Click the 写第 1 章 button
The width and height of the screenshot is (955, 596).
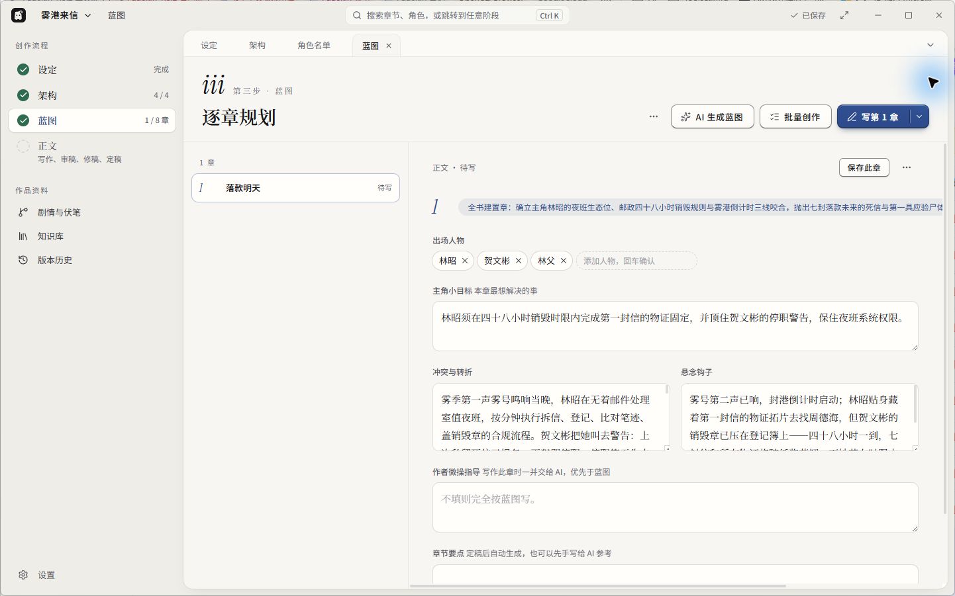pyautogui.click(x=874, y=116)
